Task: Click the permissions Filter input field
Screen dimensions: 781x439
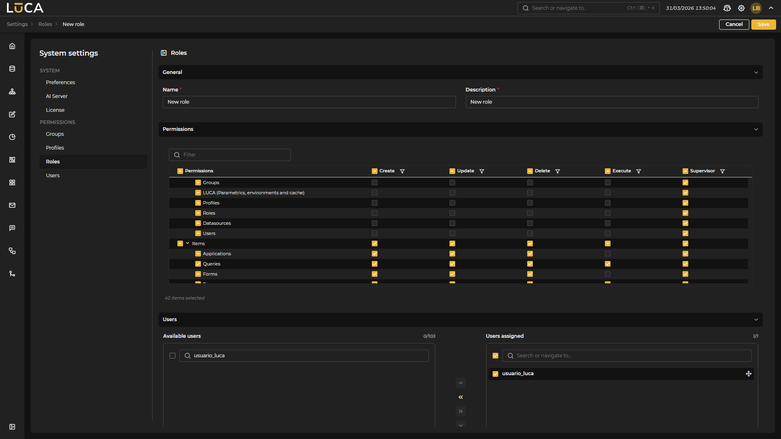Action: (234, 155)
